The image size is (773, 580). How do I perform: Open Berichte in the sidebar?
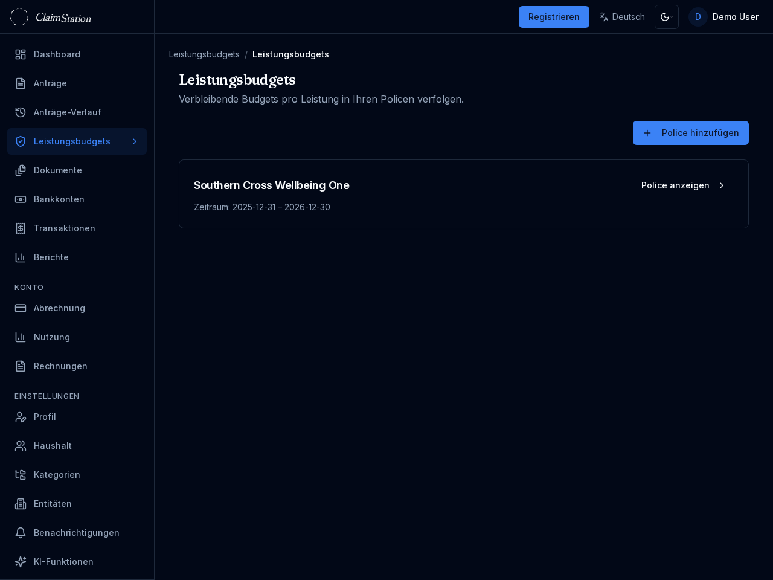[x=51, y=257]
